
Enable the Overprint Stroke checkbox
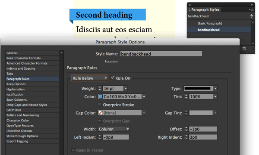(100, 105)
